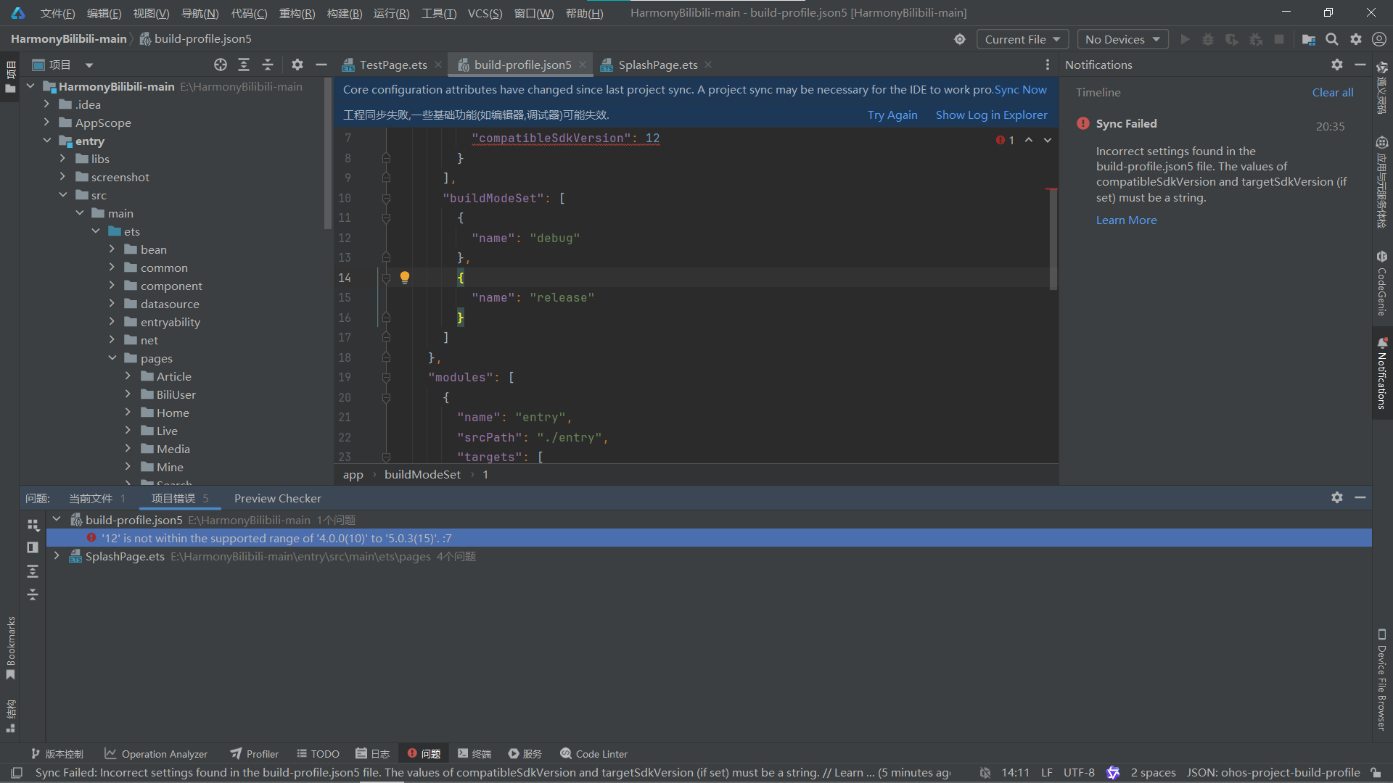The width and height of the screenshot is (1393, 783).
Task: Expand the .idea folder
Action: (x=47, y=104)
